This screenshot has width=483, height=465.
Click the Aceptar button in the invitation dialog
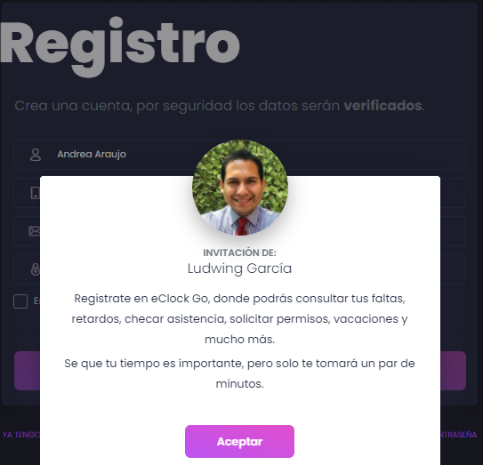click(x=239, y=441)
